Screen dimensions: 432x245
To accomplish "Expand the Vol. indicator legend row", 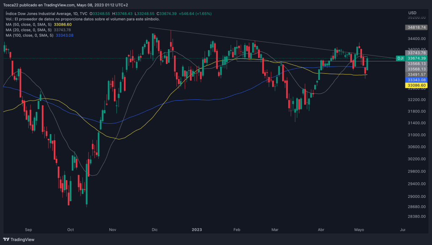I will (x=82, y=19).
